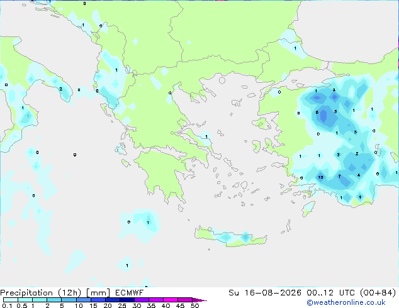This screenshot has height=308, width=399.
Task: Click the 'Precipitation (12h)' title text
Action: coord(41,293)
